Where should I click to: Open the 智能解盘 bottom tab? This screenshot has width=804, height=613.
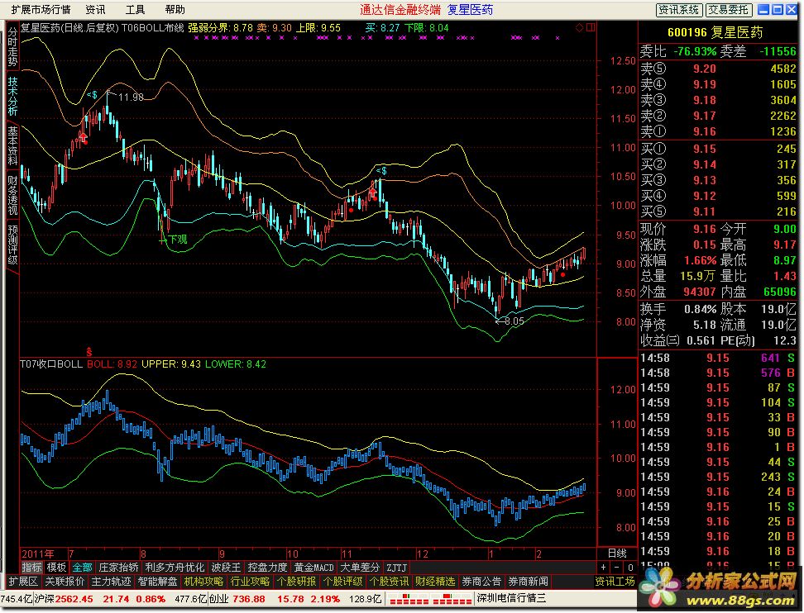(157, 582)
